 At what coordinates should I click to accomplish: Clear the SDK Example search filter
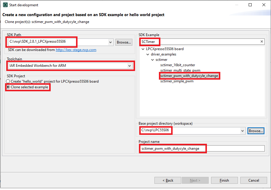pyautogui.click(x=262, y=42)
